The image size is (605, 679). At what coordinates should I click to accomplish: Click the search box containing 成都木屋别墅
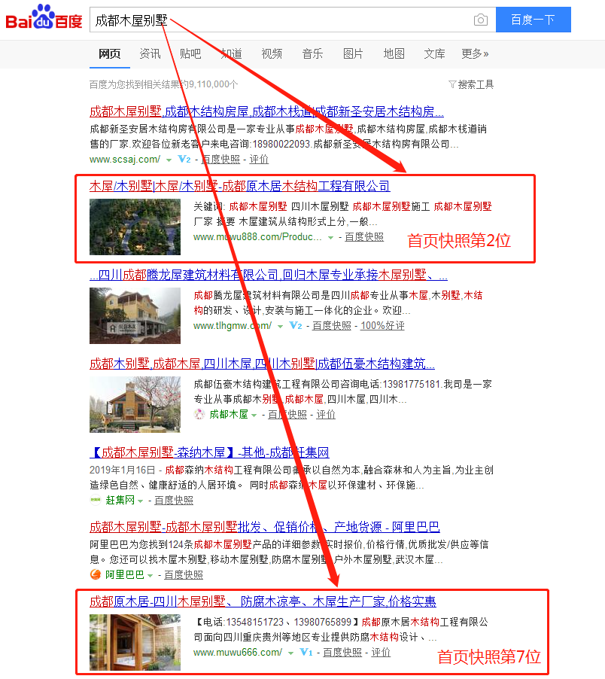tap(278, 20)
